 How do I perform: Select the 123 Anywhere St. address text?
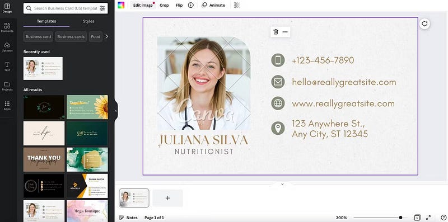click(x=330, y=129)
